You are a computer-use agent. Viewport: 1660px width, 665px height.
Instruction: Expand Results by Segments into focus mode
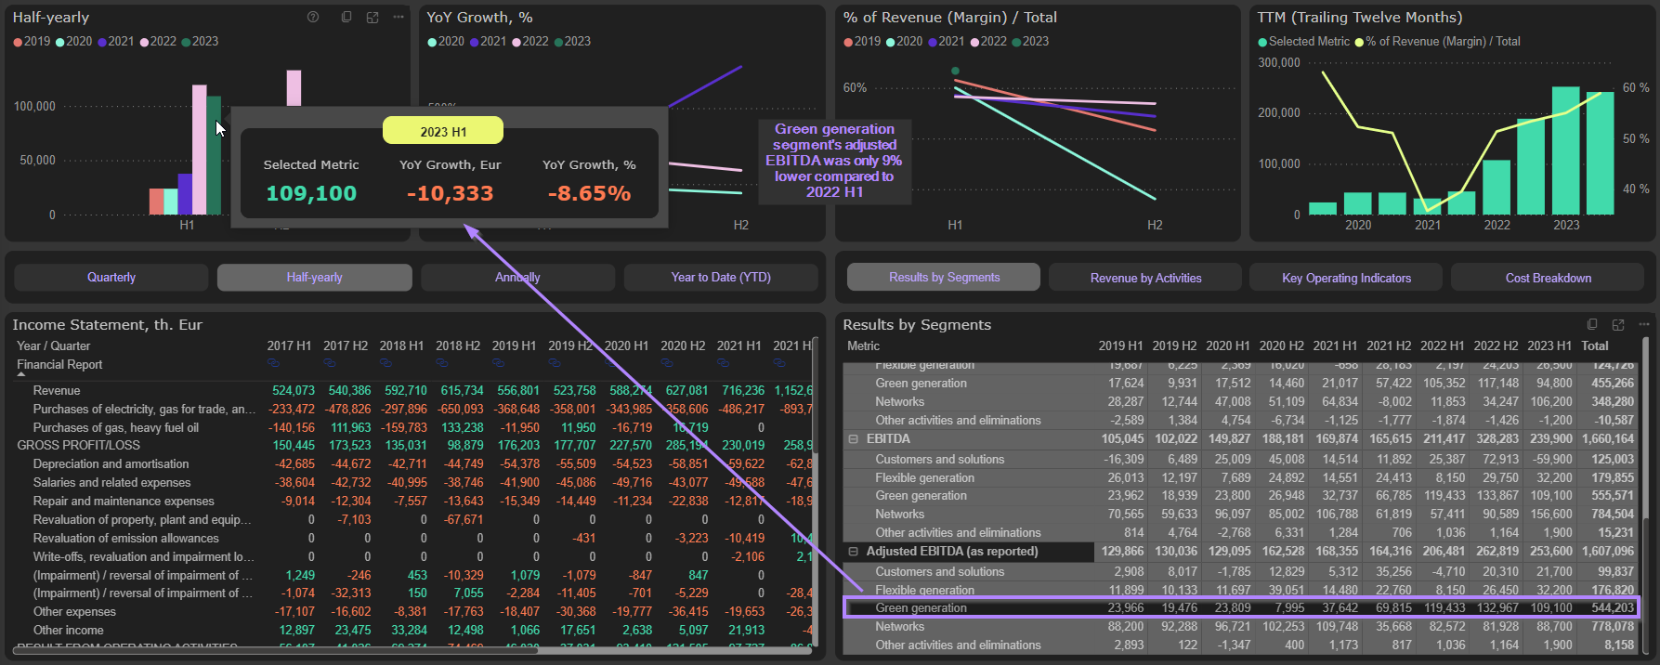click(1618, 324)
